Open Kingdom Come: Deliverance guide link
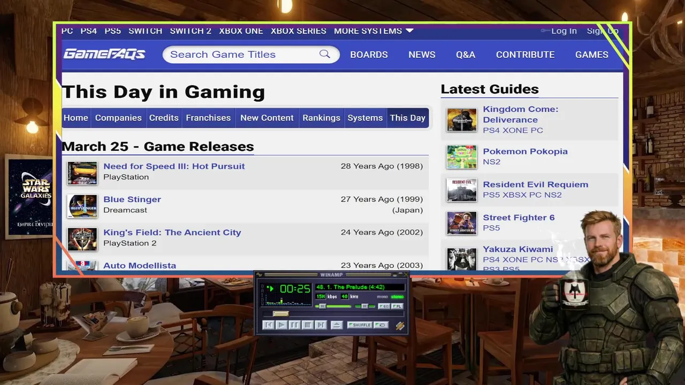The image size is (685, 385). (520, 114)
